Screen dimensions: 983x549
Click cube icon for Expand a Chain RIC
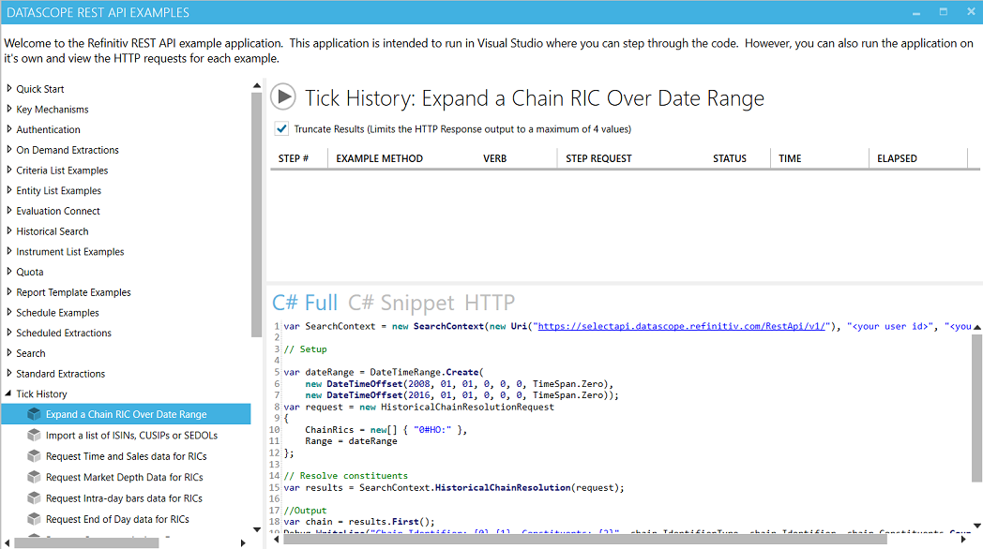(x=34, y=414)
